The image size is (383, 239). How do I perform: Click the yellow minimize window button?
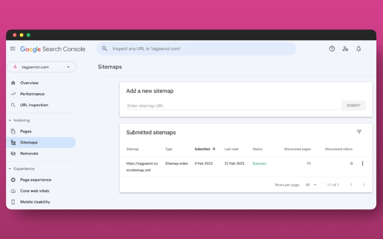pos(22,35)
